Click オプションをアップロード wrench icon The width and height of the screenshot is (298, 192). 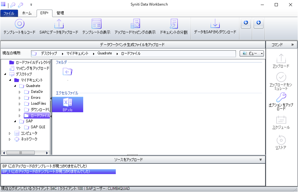[281, 98]
